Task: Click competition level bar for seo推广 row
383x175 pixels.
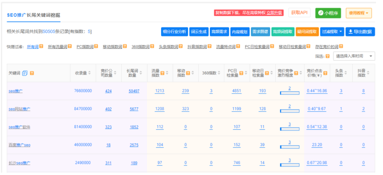Action: [289, 93]
